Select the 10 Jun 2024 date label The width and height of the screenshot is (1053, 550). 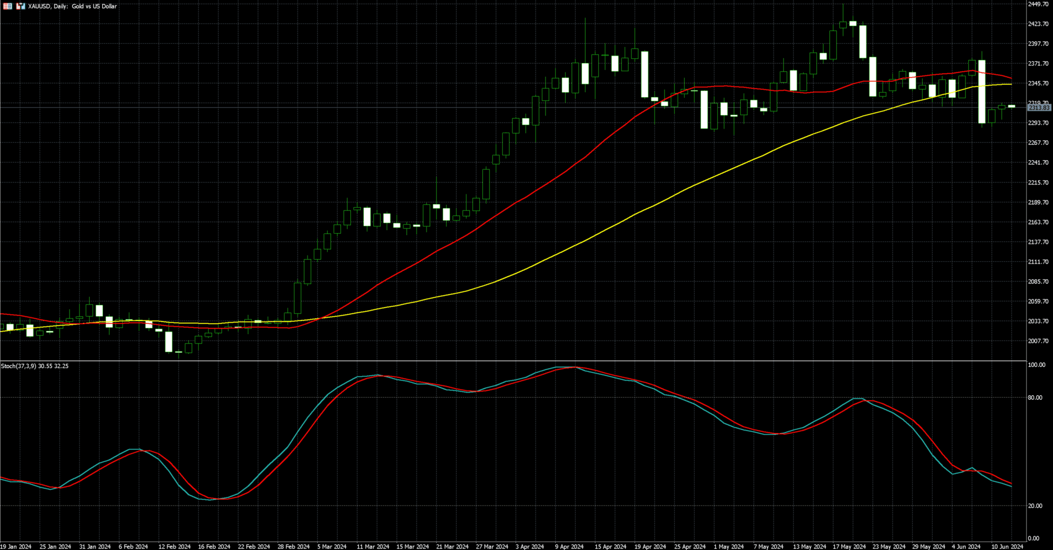[x=1007, y=546]
